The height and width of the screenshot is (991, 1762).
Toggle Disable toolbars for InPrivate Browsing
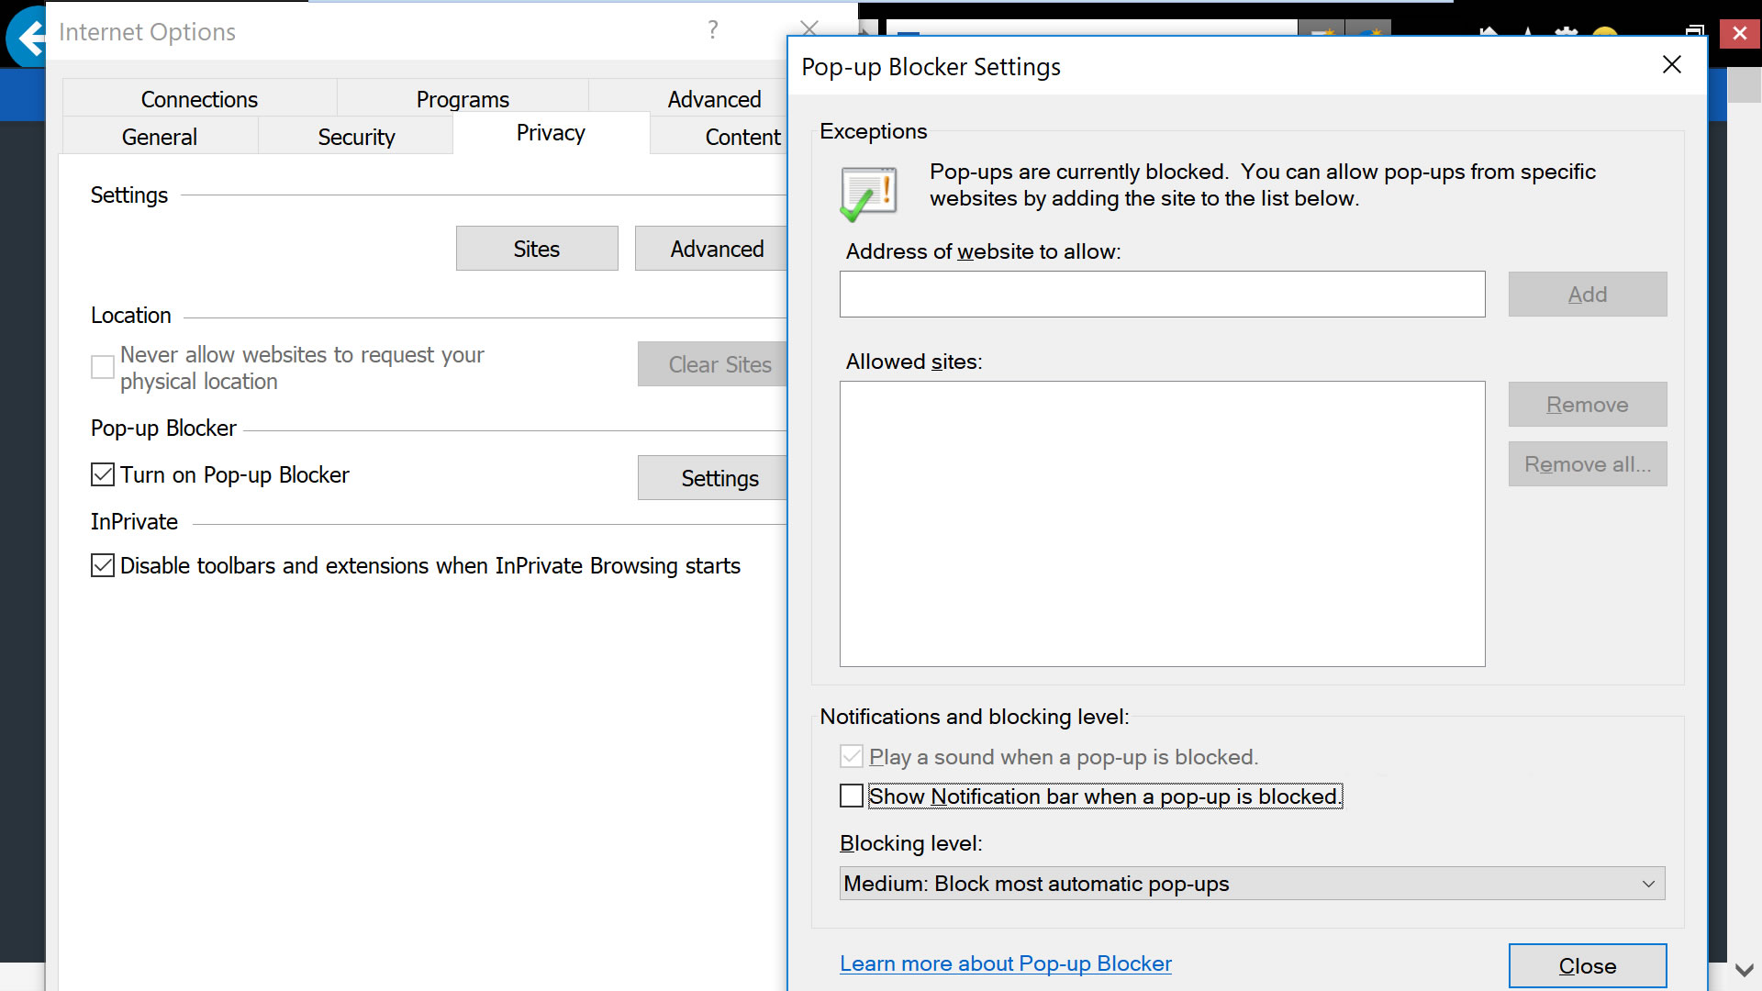(x=103, y=565)
